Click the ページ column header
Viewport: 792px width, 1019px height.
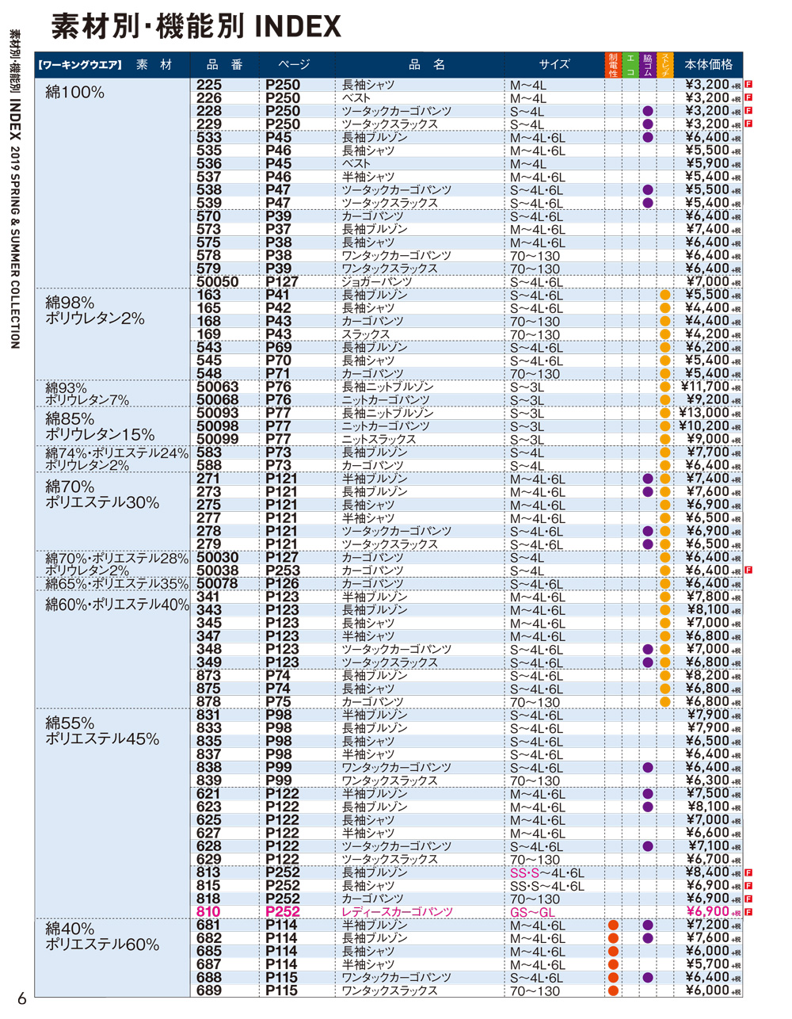[x=294, y=65]
